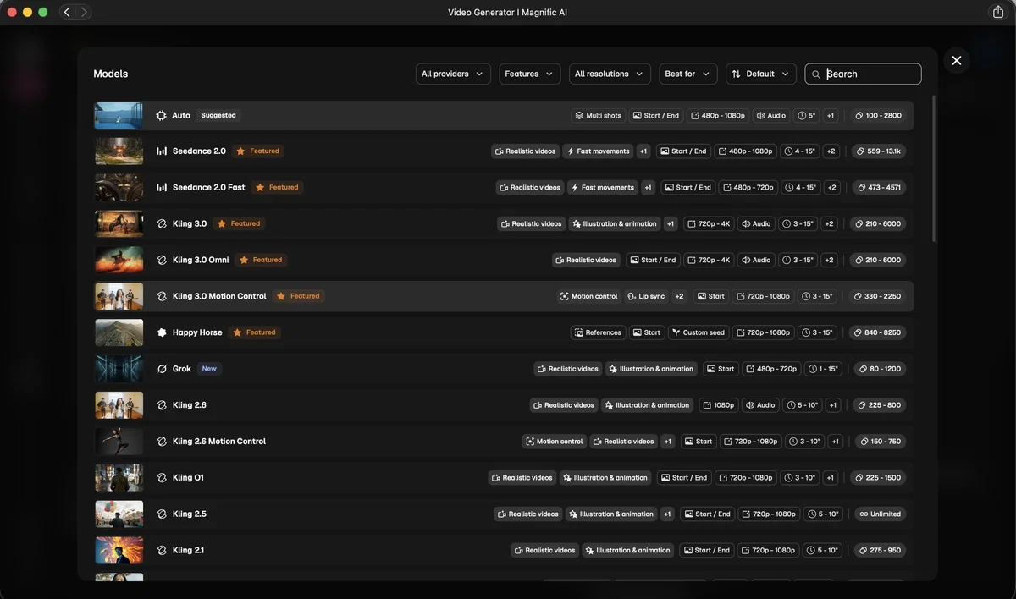Image resolution: width=1016 pixels, height=599 pixels.
Task: Click Motion control tag on Kling 2.6 row
Action: [554, 442]
